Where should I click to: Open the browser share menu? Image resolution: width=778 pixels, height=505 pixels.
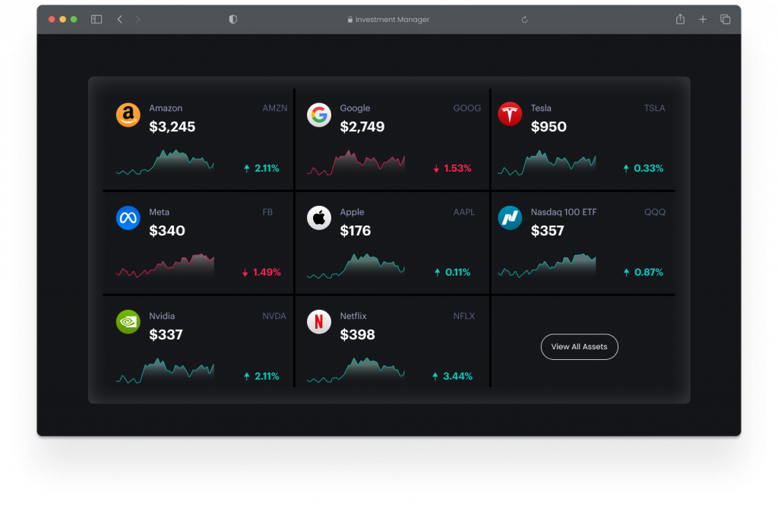(680, 19)
